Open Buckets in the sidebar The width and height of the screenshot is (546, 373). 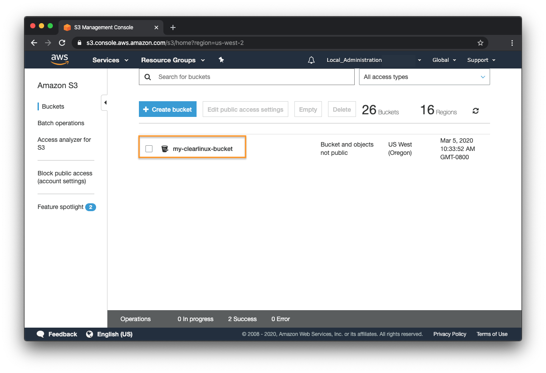pos(53,106)
